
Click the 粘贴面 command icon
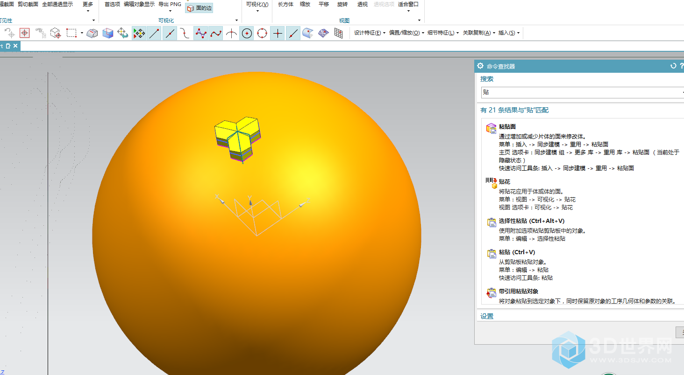[491, 129]
